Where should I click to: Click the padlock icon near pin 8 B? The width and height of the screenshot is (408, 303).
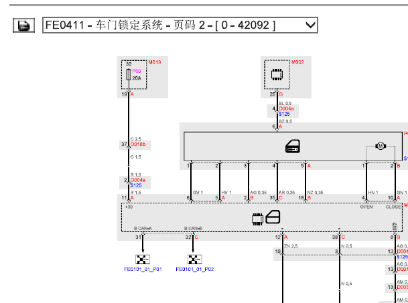click(x=395, y=226)
